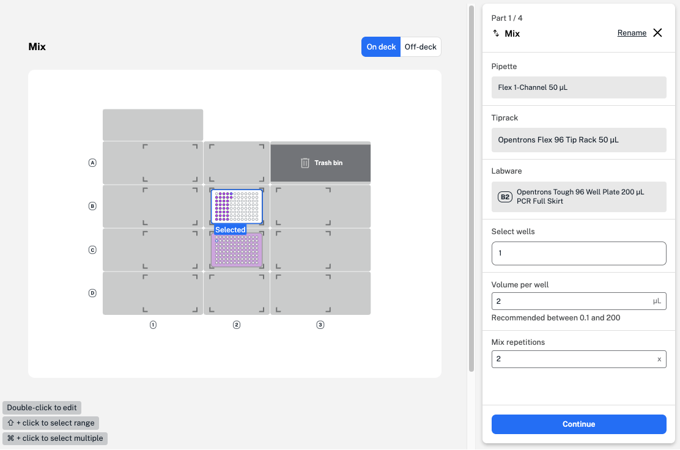Click the Select wells input field
The image size is (680, 450).
[x=578, y=253]
